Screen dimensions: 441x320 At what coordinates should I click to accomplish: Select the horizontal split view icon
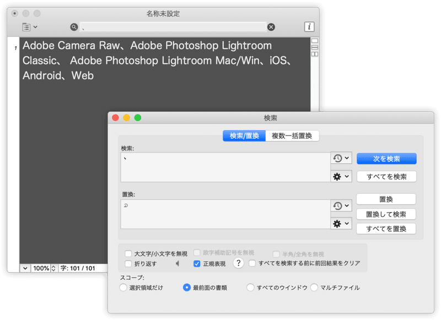[315, 47]
